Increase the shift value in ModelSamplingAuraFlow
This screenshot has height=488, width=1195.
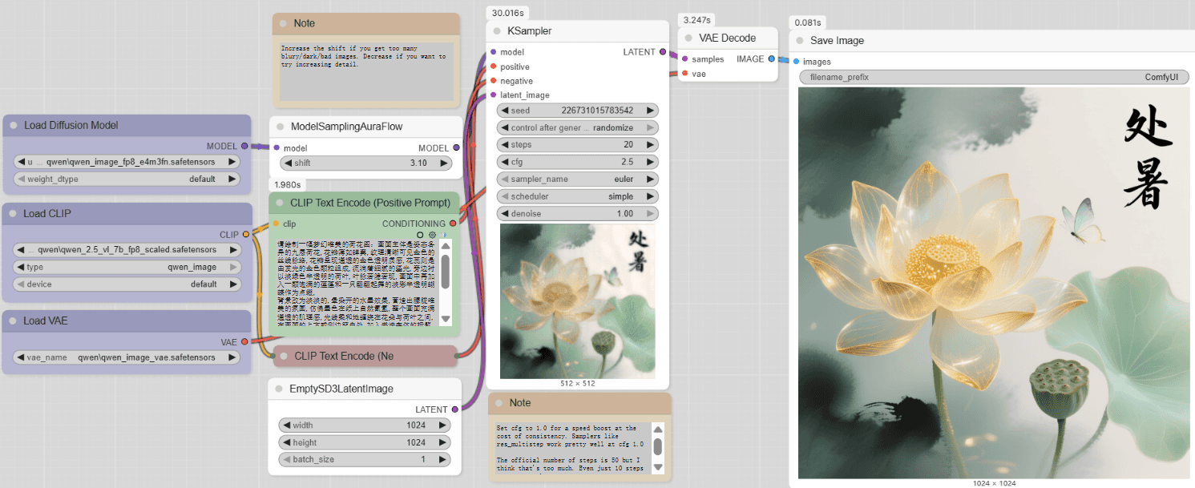pos(445,163)
